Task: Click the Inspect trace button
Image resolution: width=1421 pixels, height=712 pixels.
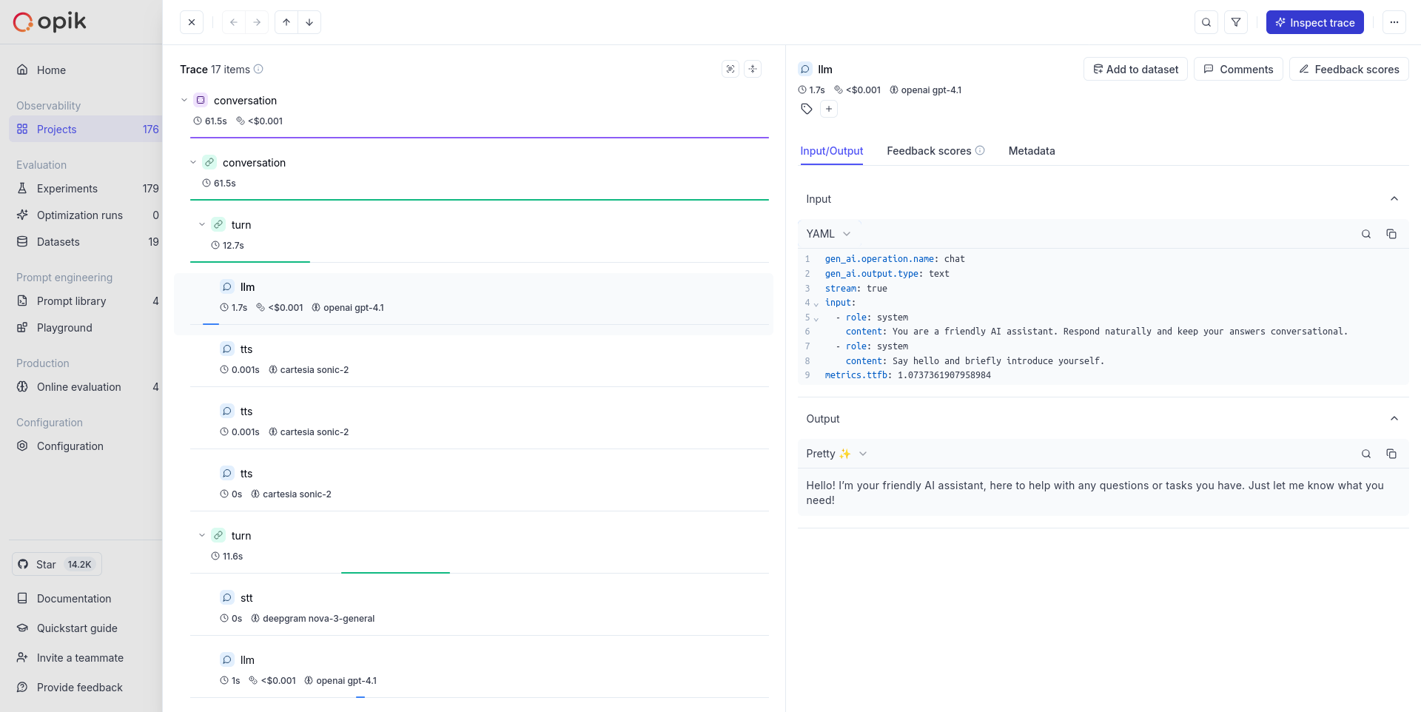Action: point(1315,22)
